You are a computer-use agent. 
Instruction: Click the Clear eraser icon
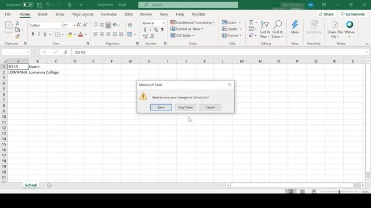251,35
